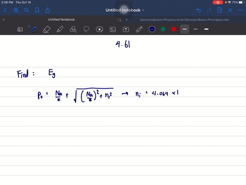Toggle the zoom window tool
The width and height of the screenshot is (246, 185).
click(20, 29)
